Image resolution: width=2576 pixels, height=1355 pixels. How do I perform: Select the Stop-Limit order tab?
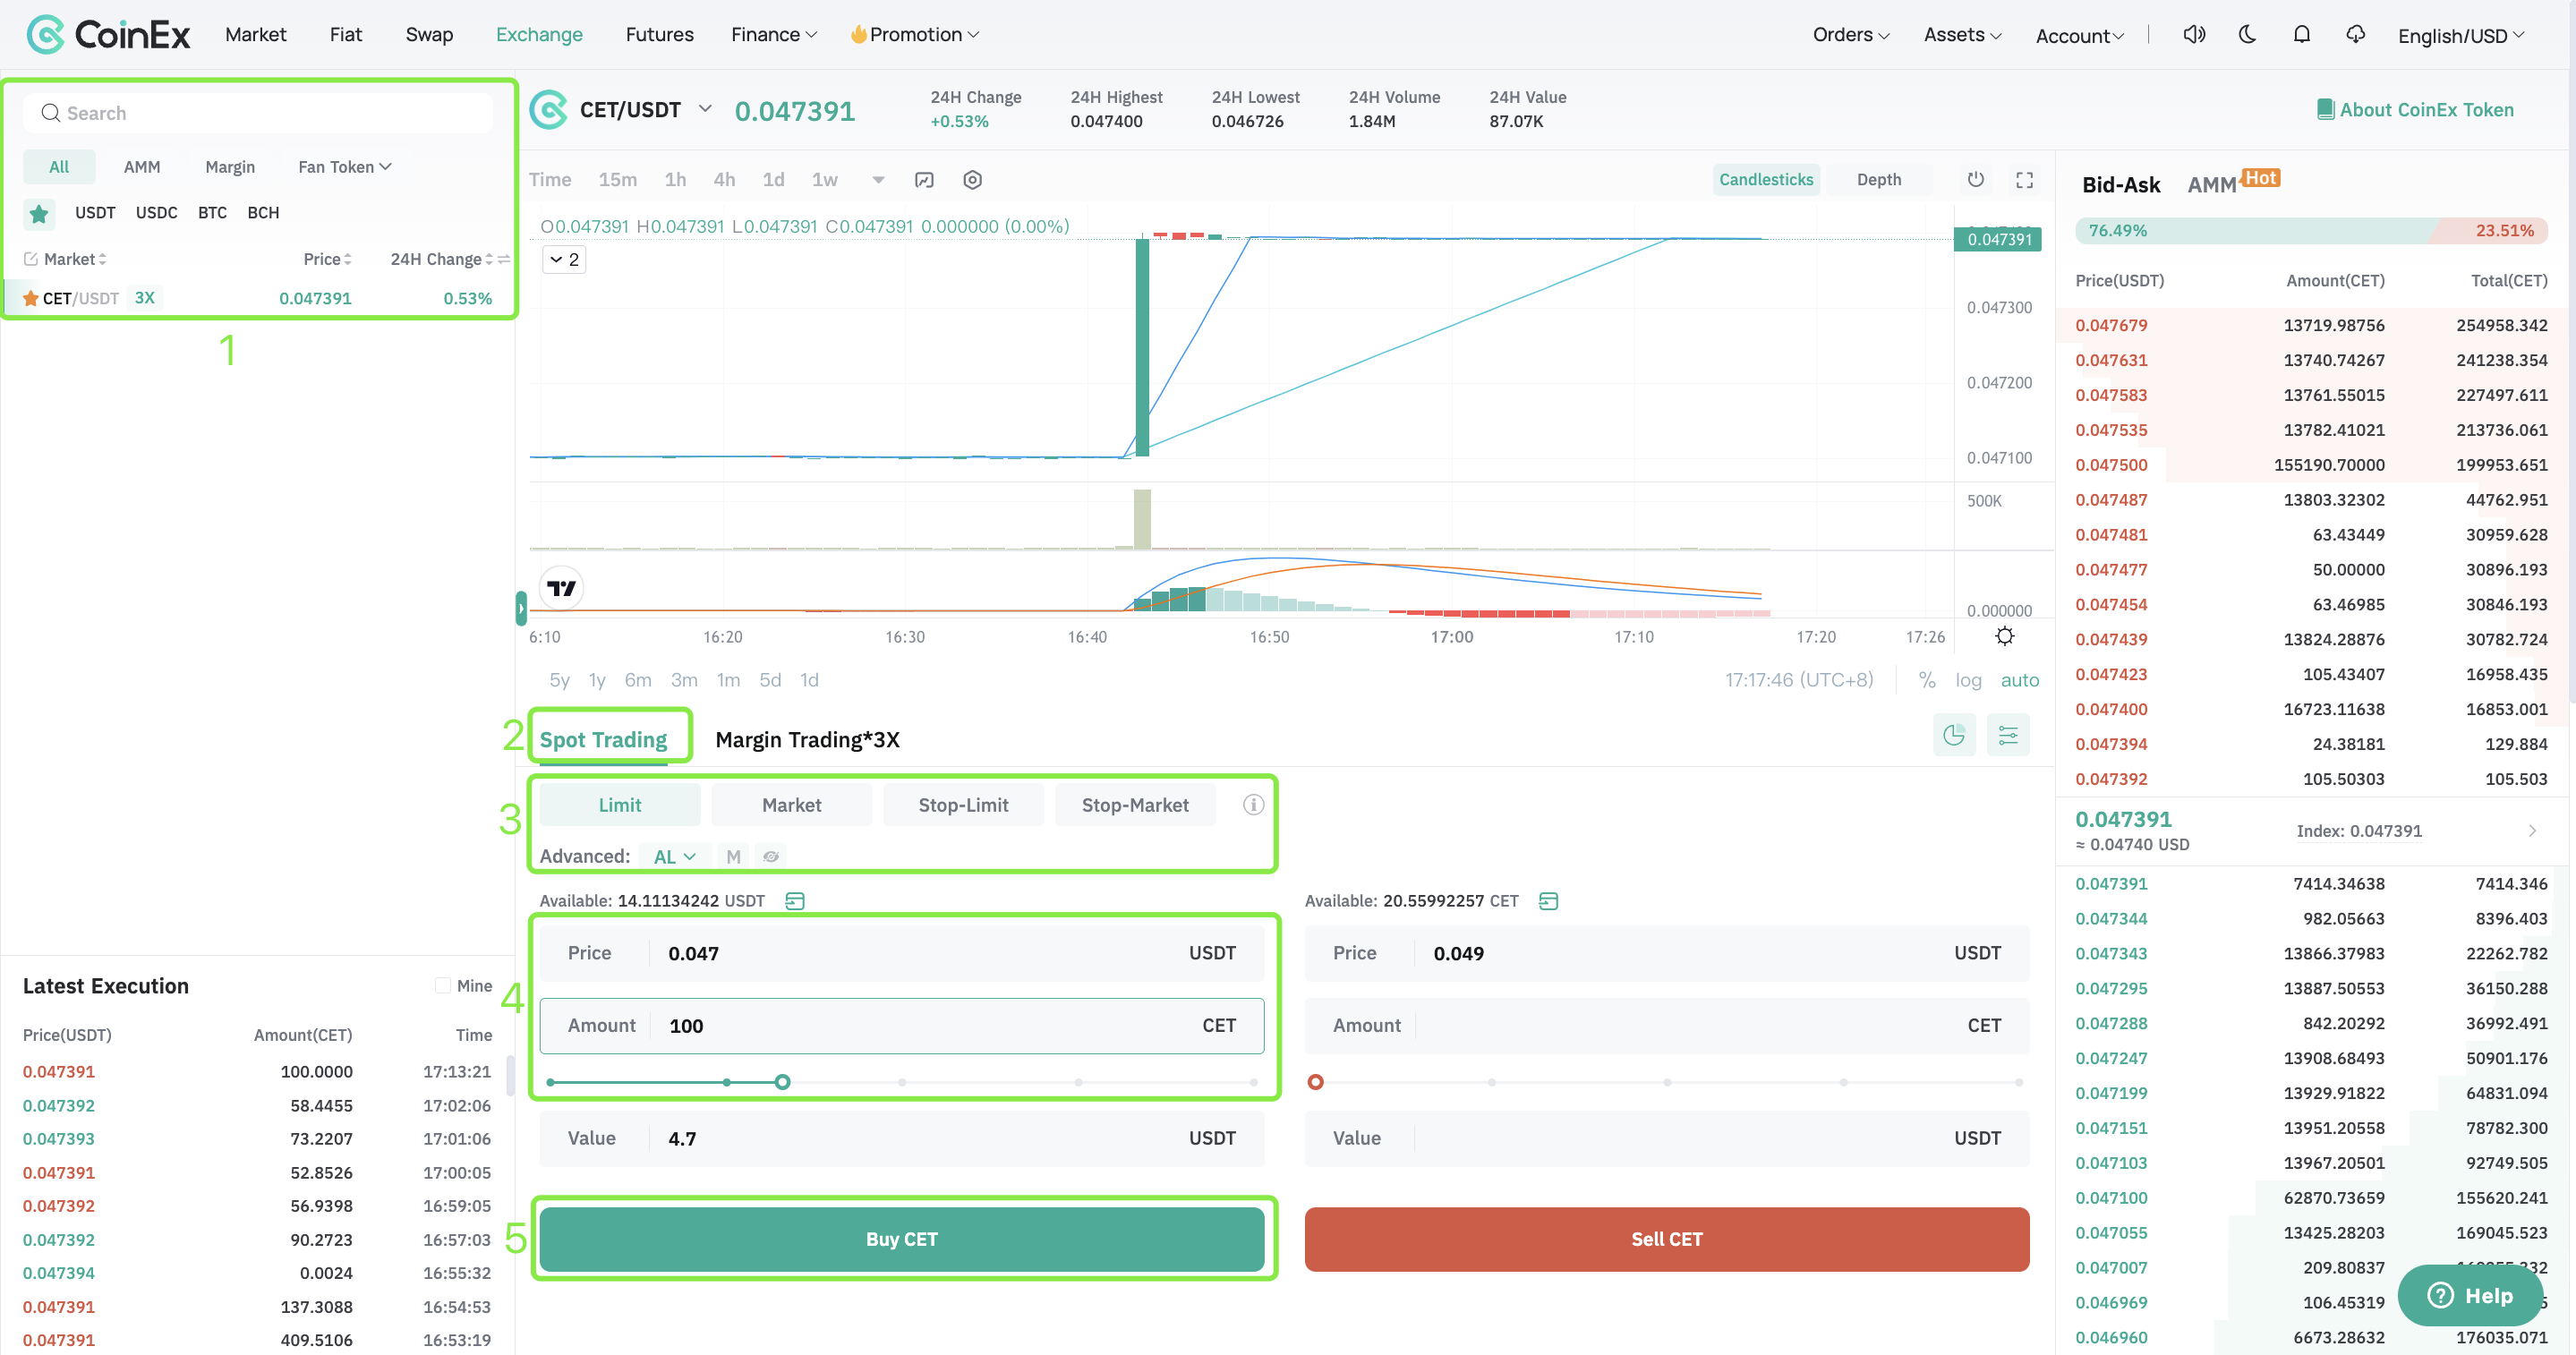(x=963, y=805)
